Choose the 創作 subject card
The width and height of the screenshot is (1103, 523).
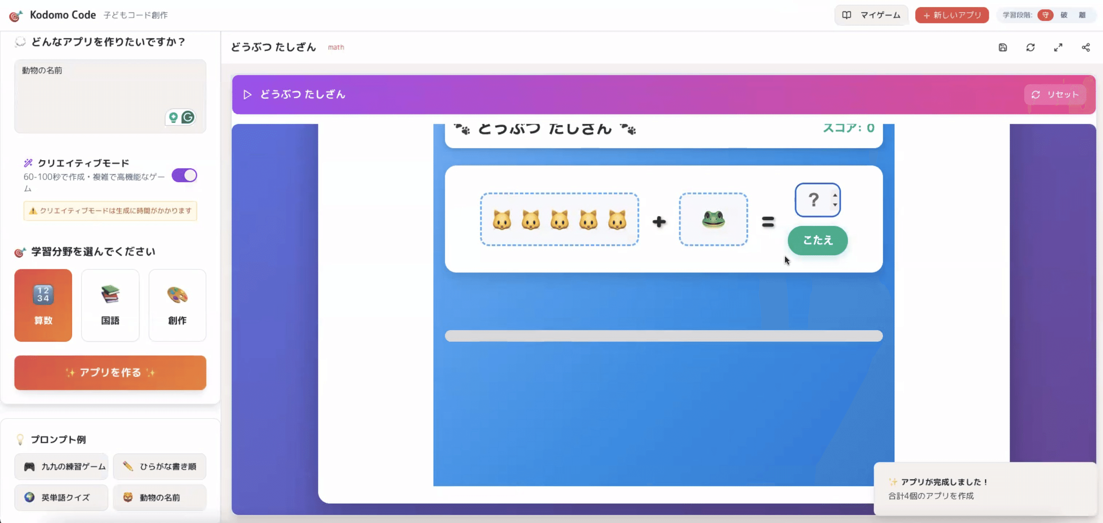[177, 305]
